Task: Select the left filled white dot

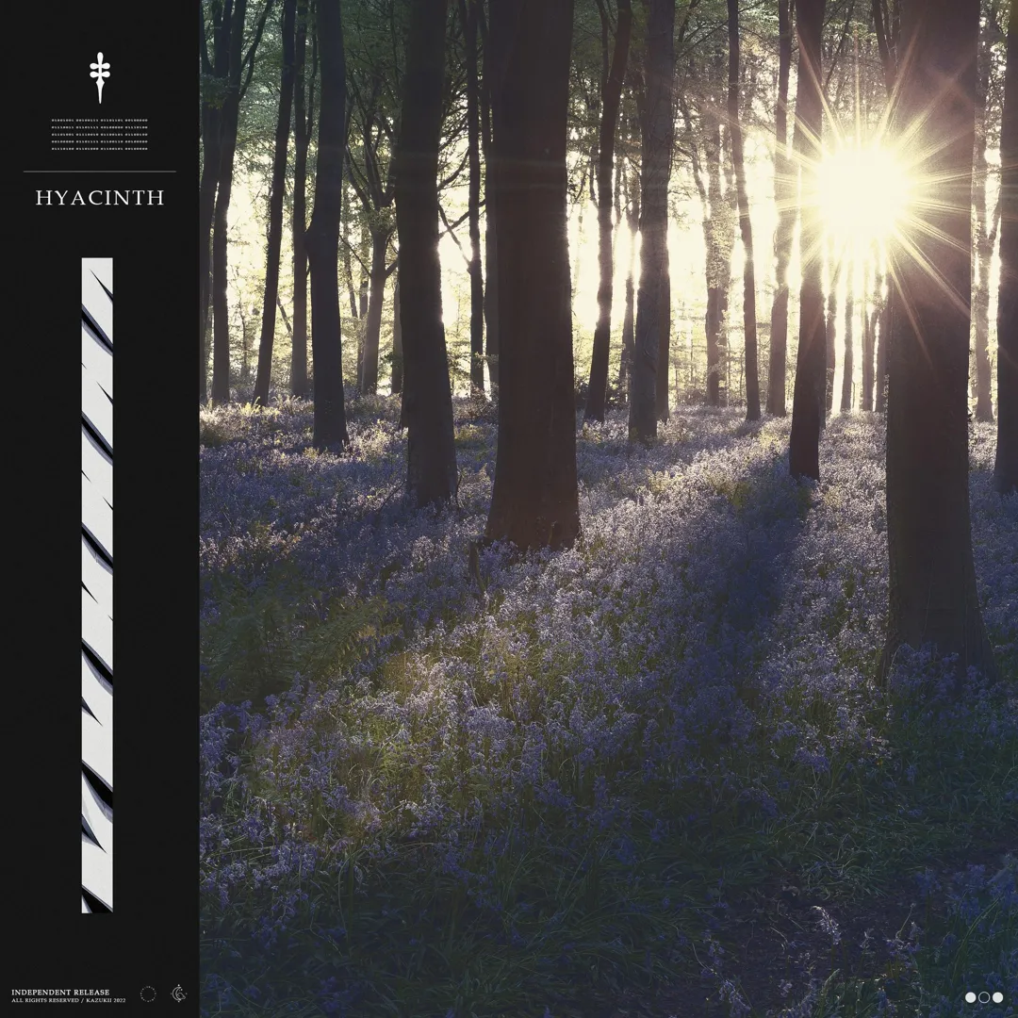Action: click(x=971, y=997)
